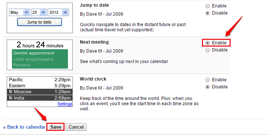Open the 2012 year dropdown
Image resolution: width=271 pixels, height=135 pixels.
(x=58, y=12)
